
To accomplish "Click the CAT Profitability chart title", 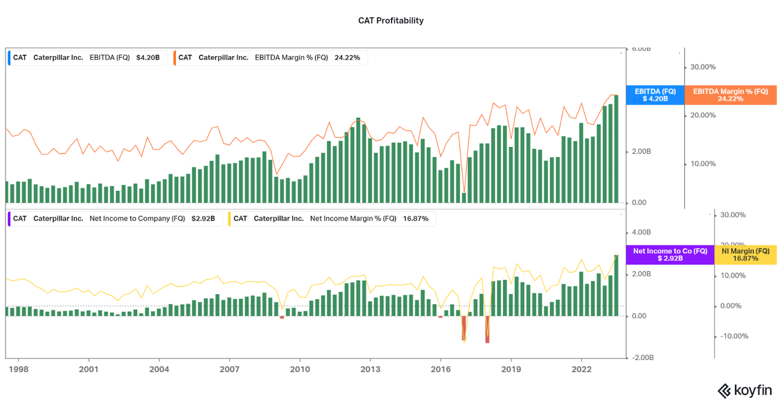I will click(x=390, y=20).
